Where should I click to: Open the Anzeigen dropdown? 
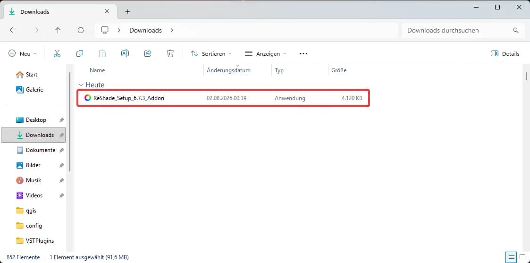pos(266,53)
